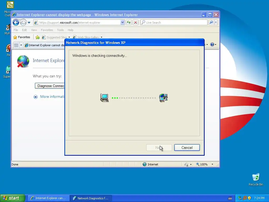269x202 pixels.
Task: Click the Quick Tabs grid icon
Action: tap(16, 45)
